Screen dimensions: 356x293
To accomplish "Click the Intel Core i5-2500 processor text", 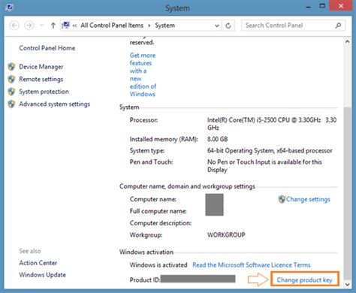I will (x=272, y=124).
